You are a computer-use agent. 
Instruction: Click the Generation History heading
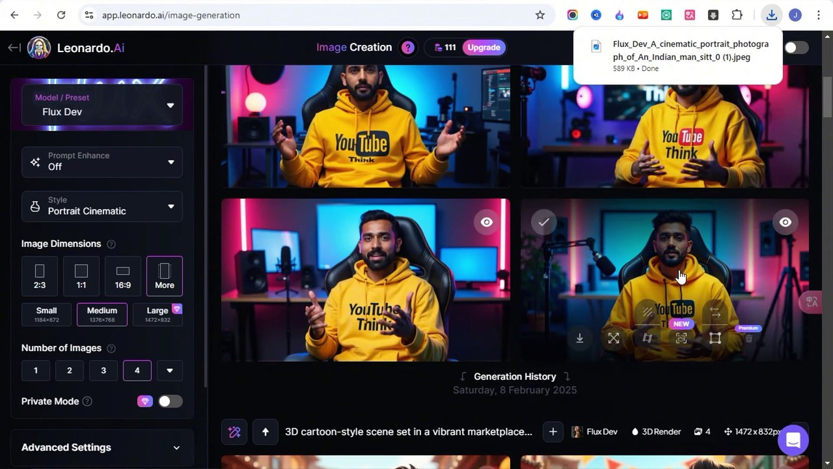tap(515, 377)
